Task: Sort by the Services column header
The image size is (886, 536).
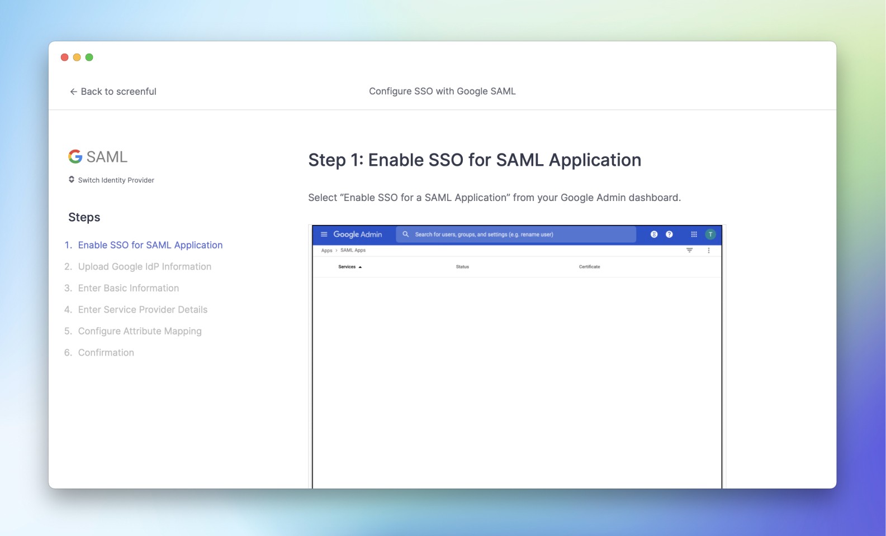Action: coord(350,267)
